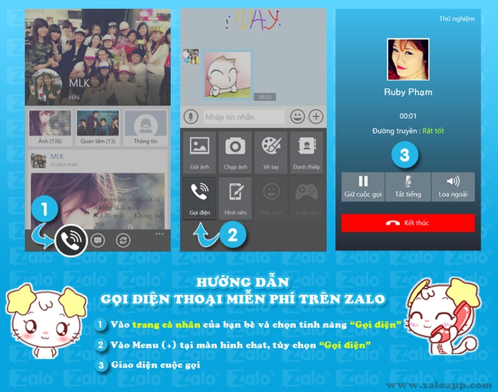The height and width of the screenshot is (392, 498).
Task: Tap the MLK post author name
Action: point(57,156)
